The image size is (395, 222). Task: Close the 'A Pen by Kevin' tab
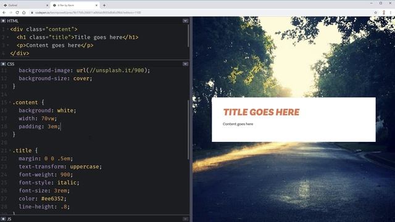coord(96,5)
